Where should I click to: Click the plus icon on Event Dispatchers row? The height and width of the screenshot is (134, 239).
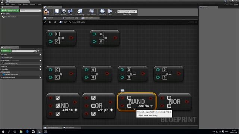click(x=40, y=77)
